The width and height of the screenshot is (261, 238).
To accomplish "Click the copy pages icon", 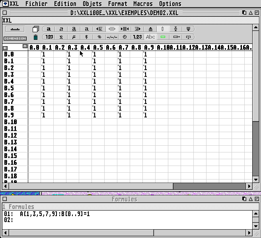I will 35,29.
